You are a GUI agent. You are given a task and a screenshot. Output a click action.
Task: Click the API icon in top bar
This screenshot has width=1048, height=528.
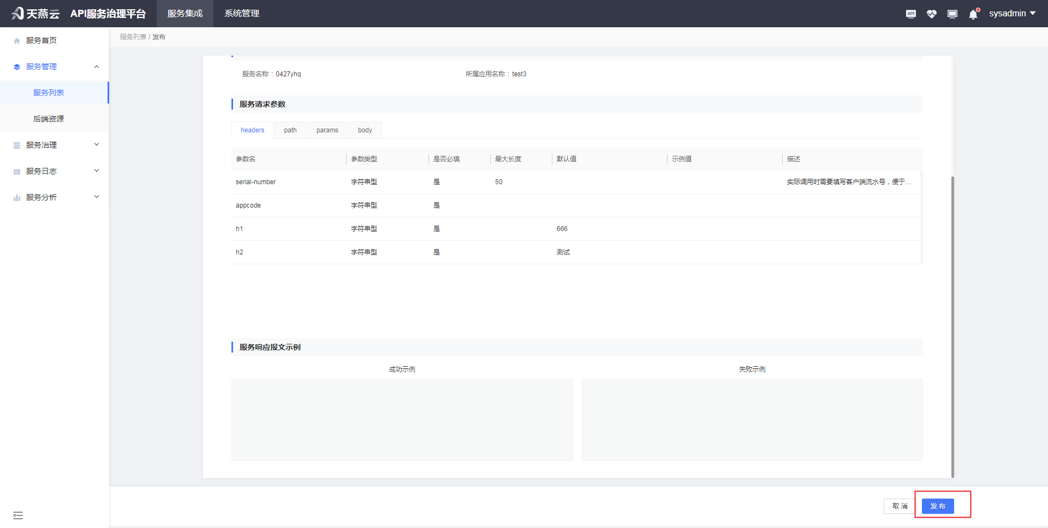coord(910,14)
